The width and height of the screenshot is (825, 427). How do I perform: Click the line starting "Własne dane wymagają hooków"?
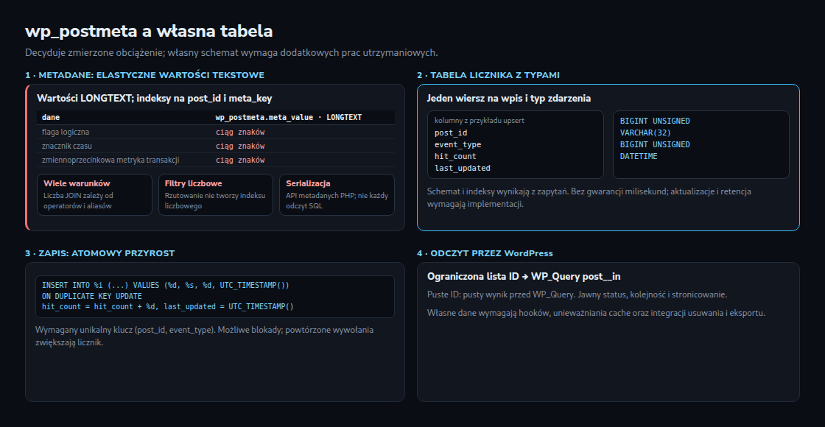coord(596,313)
